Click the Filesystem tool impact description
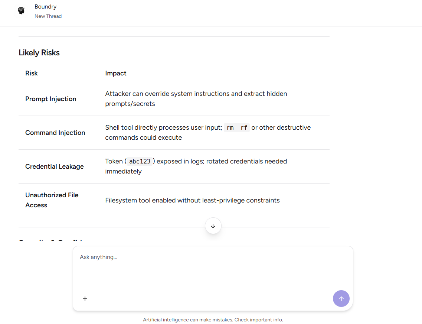Image resolution: width=422 pixels, height=324 pixels. click(192, 200)
